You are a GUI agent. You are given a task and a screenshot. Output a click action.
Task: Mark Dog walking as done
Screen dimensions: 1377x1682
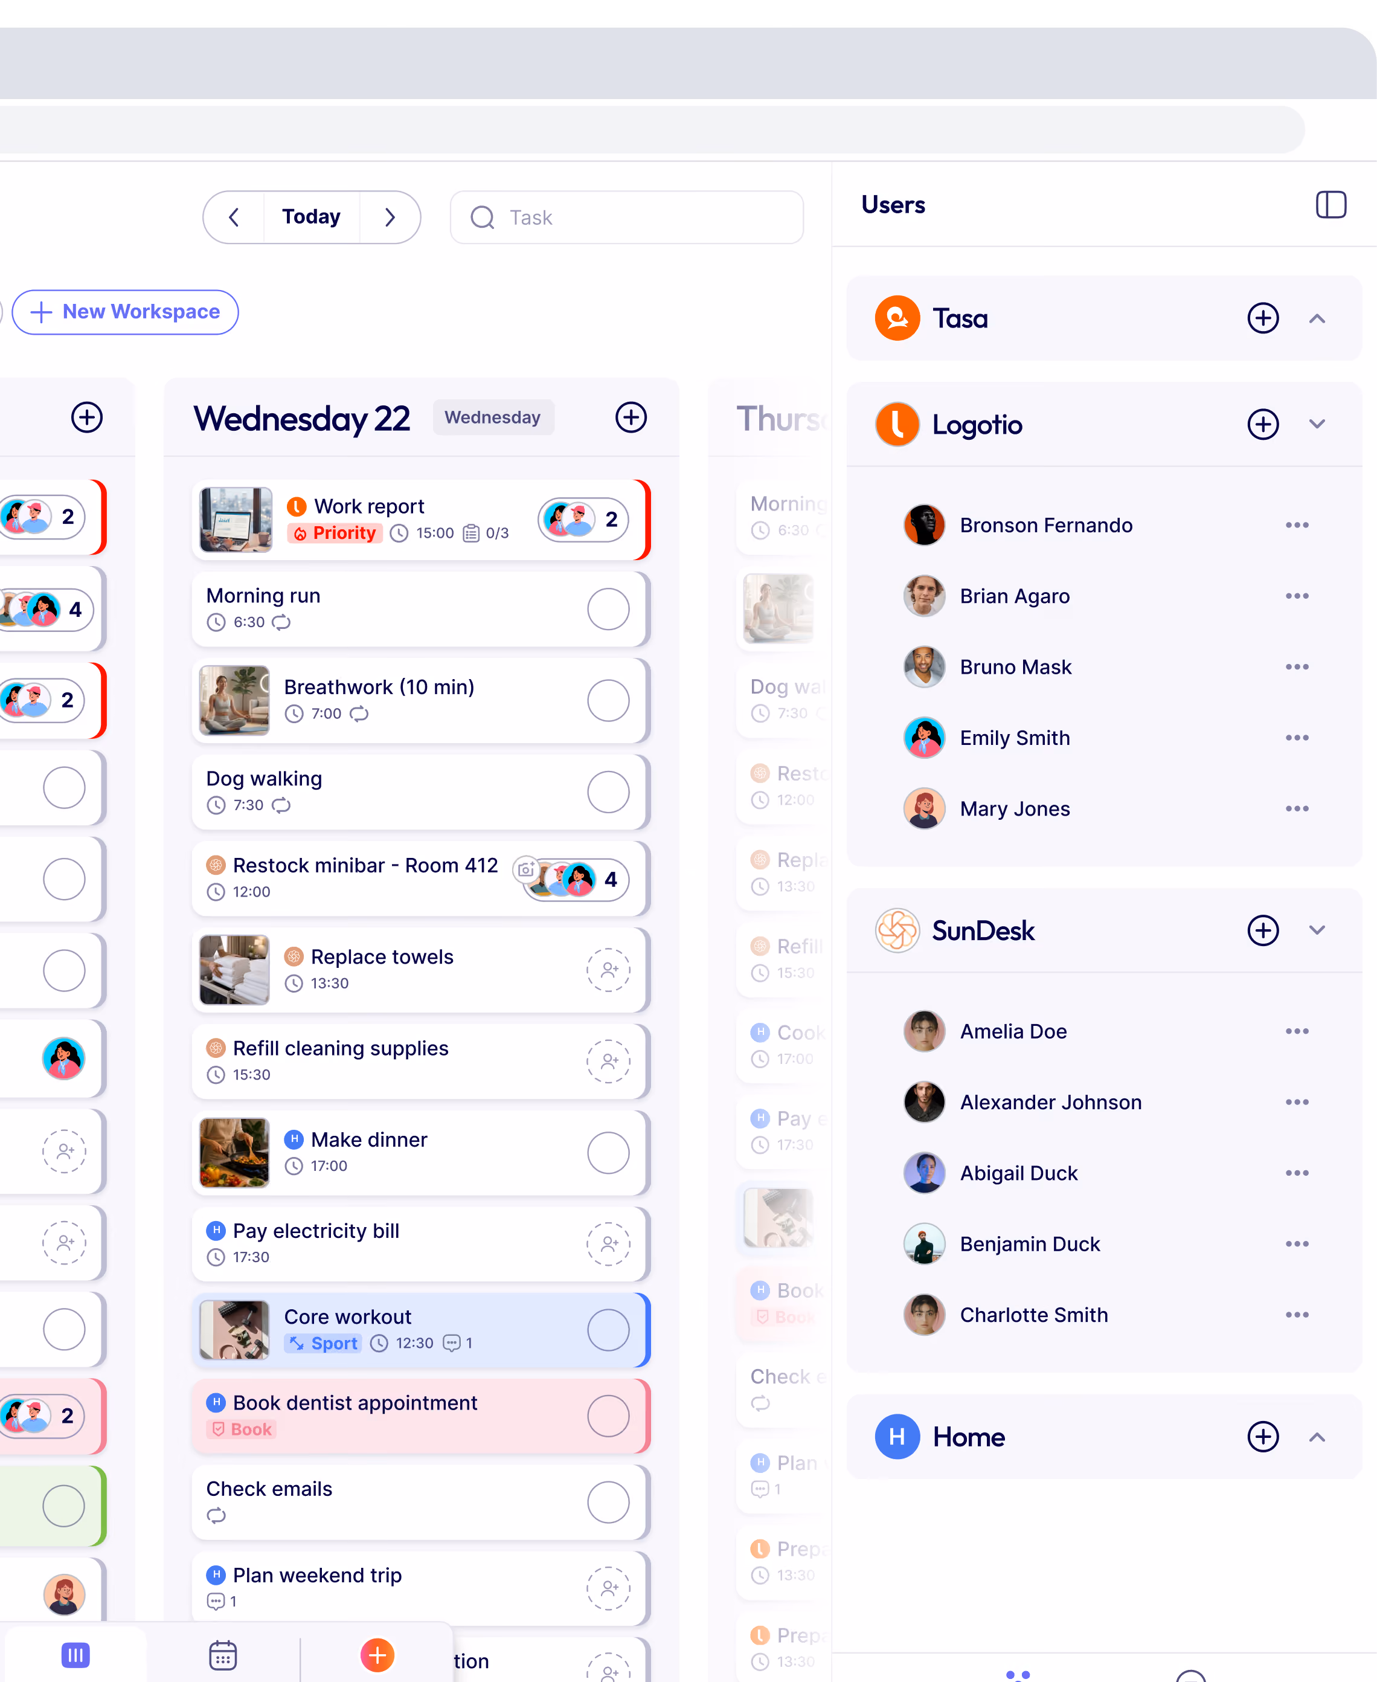608,792
